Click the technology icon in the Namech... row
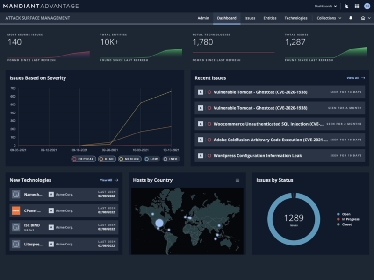374x280 pixels. click(16, 195)
